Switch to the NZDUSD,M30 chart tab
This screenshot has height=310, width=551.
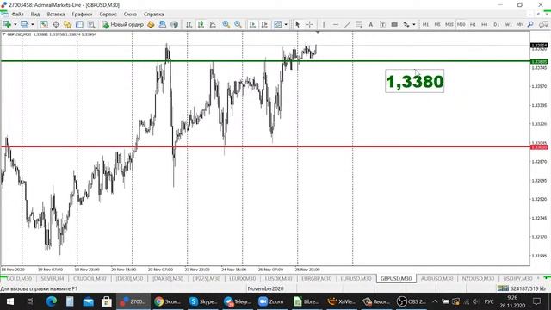[478, 278]
